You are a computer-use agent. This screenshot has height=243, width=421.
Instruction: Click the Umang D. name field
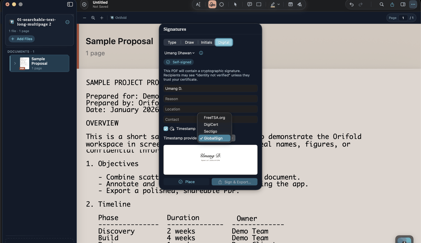click(x=210, y=88)
